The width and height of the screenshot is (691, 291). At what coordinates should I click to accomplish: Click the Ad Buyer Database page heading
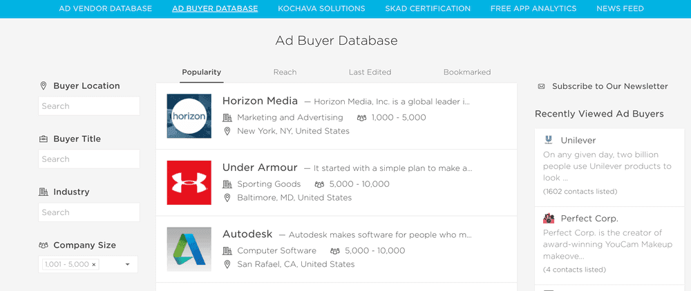coord(337,41)
